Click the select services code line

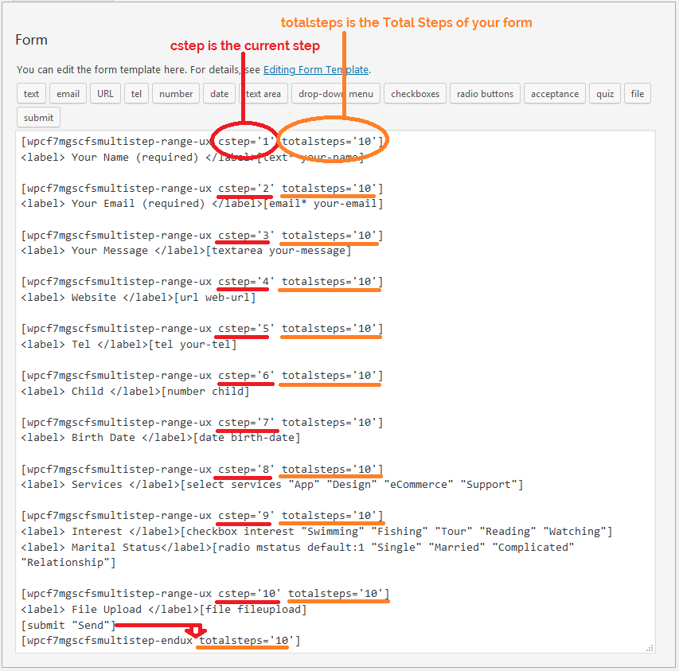(350, 485)
